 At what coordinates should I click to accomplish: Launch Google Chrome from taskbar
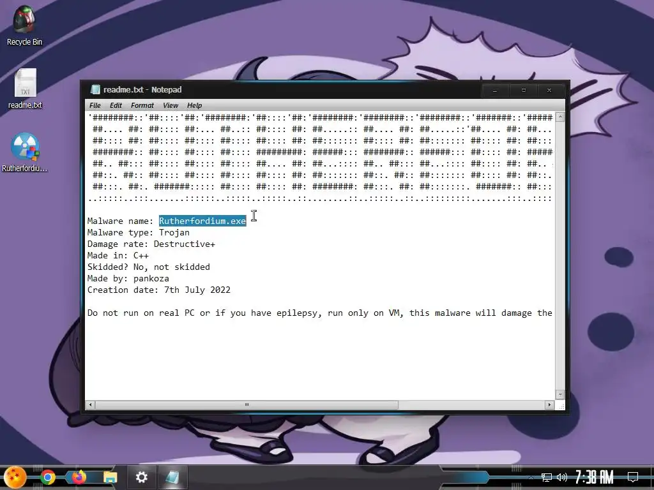point(47,477)
